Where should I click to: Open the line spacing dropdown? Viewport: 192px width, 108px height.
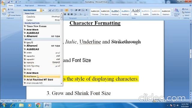(76, 14)
